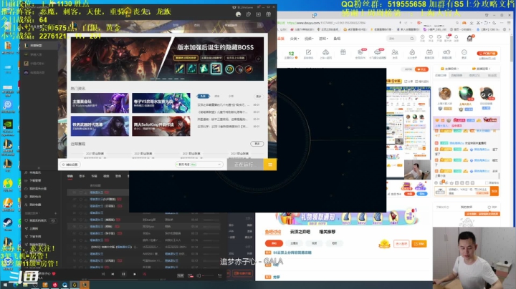Switch to the 云顶之弈吧 tab
Viewport: 516px width, 289px height.
(300, 232)
